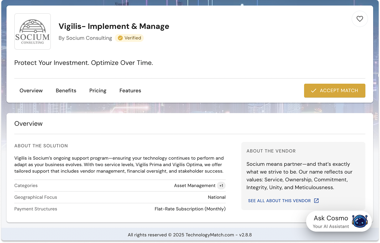Click the external link icon beside vendor link
This screenshot has width=380, height=243.
coord(316,201)
